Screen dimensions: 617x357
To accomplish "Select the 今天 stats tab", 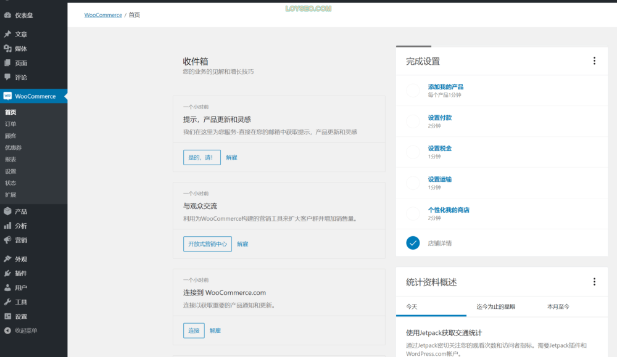I will tap(431, 306).
